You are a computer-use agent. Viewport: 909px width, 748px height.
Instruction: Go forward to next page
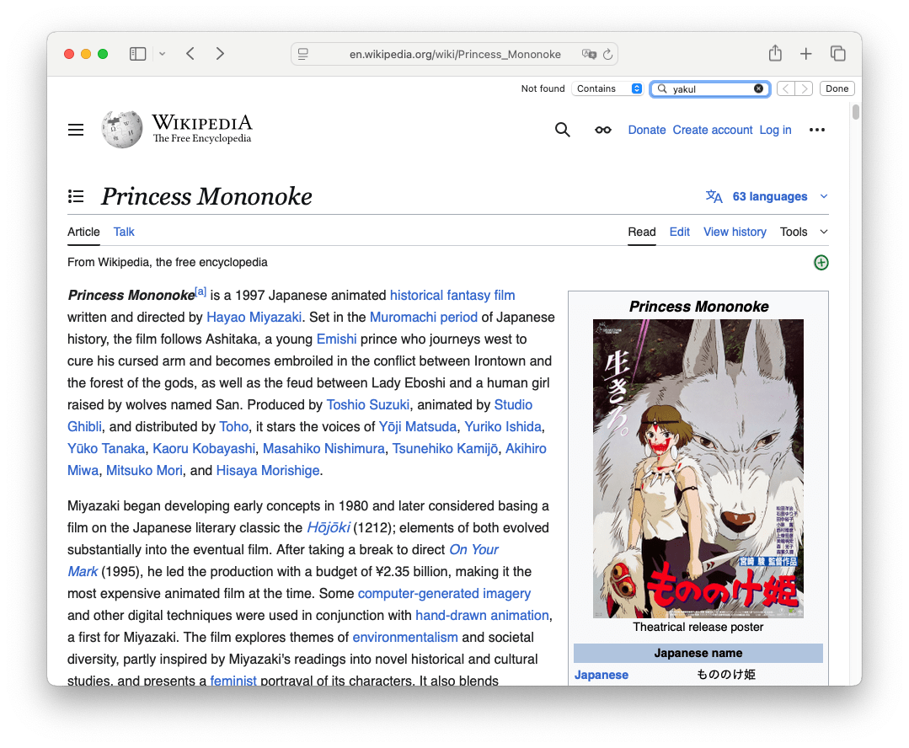(220, 54)
